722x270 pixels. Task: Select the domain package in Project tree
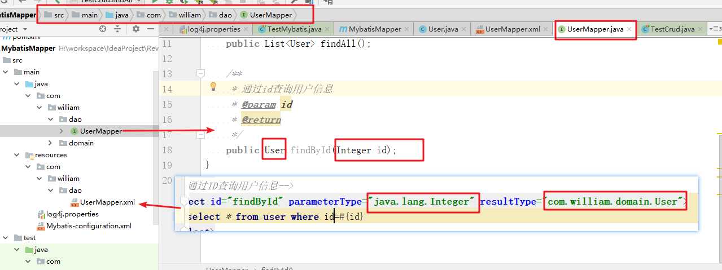pyautogui.click(x=81, y=143)
